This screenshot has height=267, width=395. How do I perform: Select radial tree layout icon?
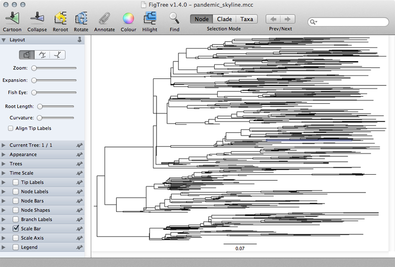point(58,55)
